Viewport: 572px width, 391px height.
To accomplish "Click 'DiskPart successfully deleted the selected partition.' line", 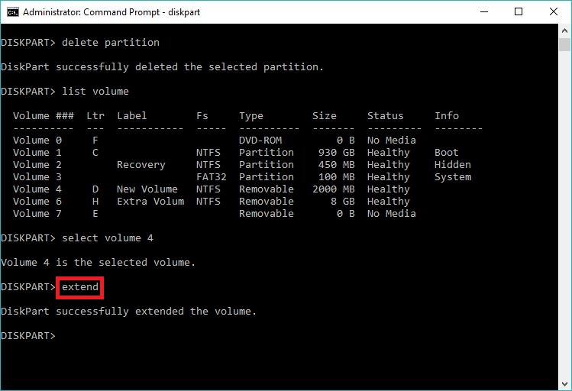I will click(162, 67).
